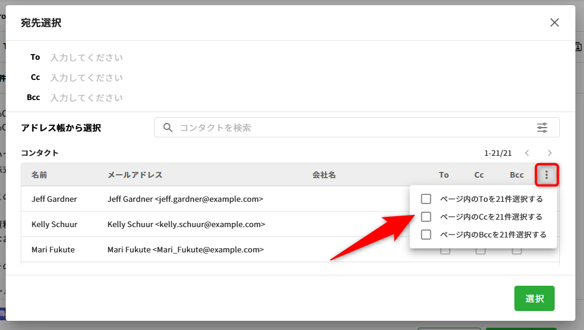Close the 宛先選択 dialog with X
Viewport: 584px width, 330px height.
[x=554, y=22]
